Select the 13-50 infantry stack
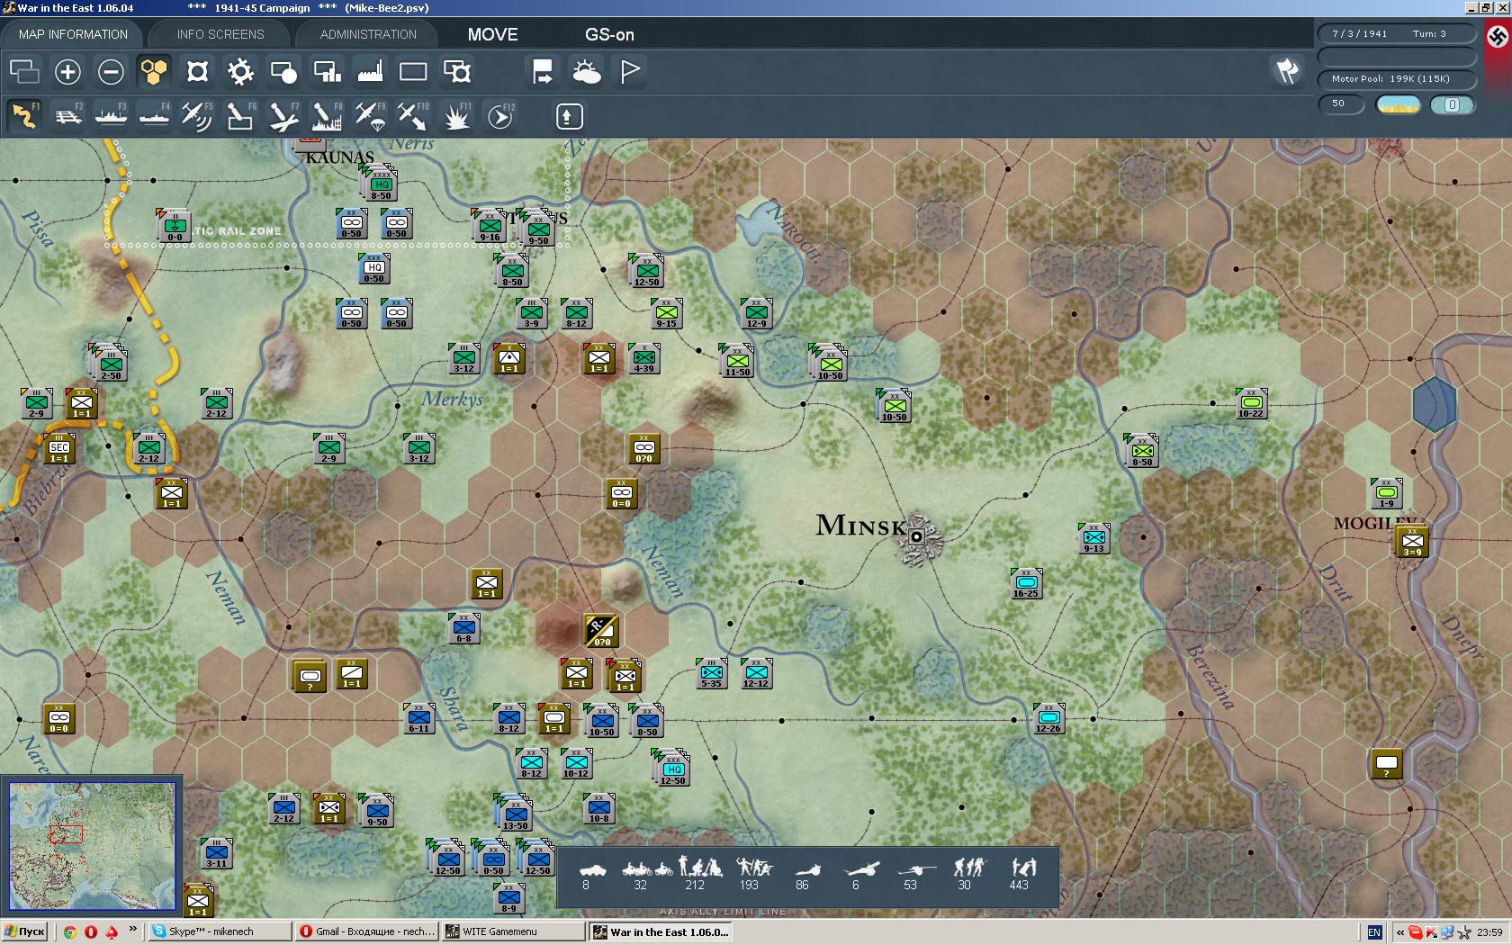The height and width of the screenshot is (945, 1512). tap(515, 814)
